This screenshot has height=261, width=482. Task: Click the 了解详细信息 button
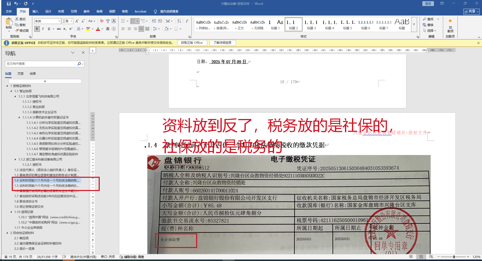(222, 43)
